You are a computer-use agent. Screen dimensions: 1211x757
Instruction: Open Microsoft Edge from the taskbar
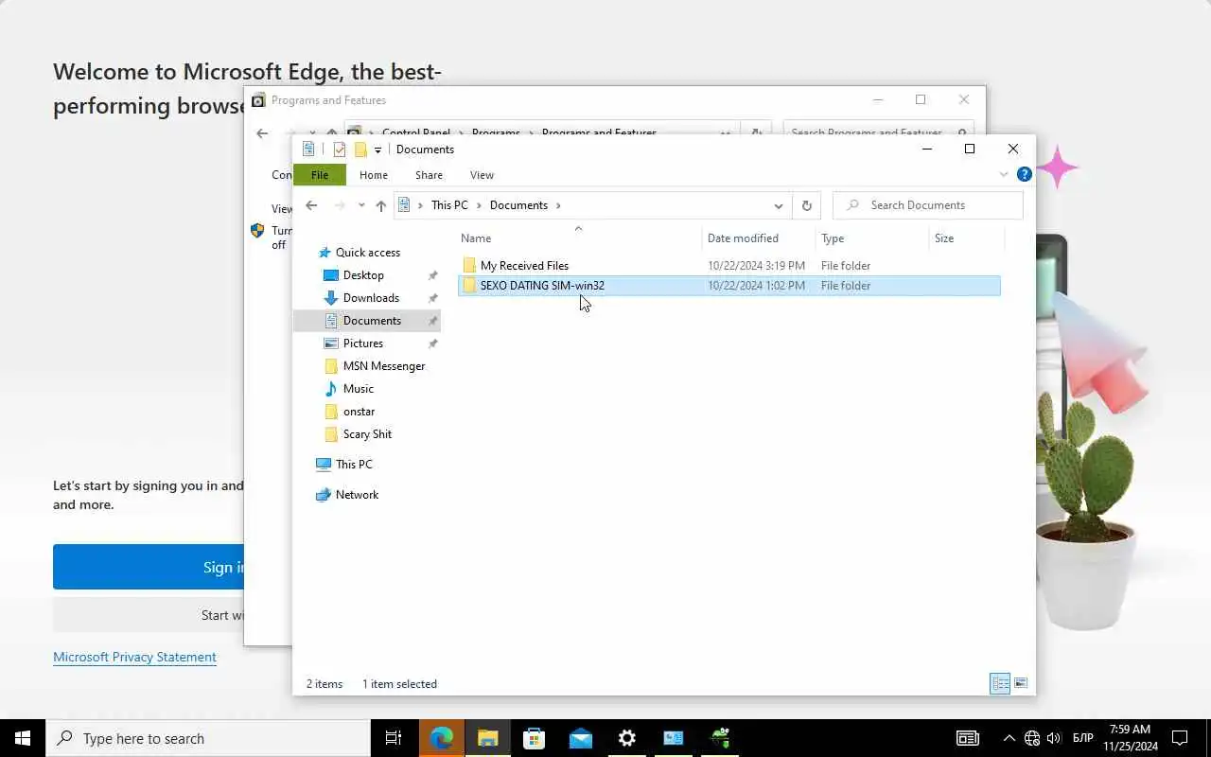click(x=441, y=738)
